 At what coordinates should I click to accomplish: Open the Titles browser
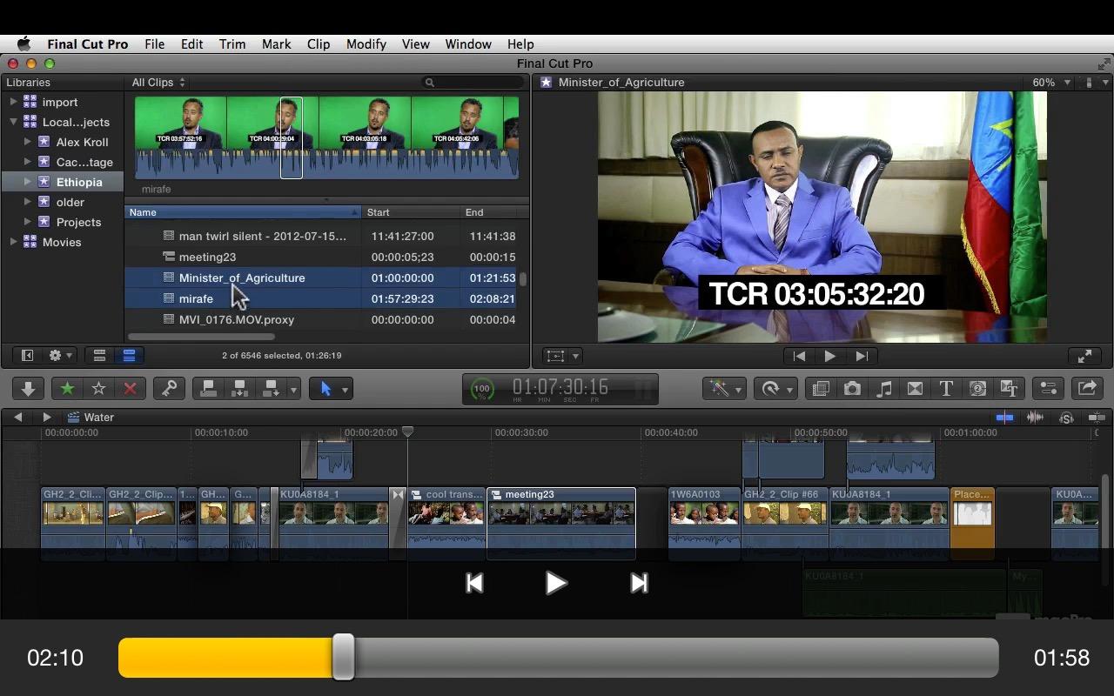pyautogui.click(x=946, y=389)
